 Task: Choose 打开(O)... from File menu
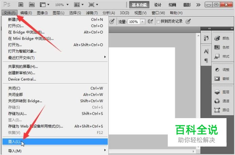[x=55, y=26]
